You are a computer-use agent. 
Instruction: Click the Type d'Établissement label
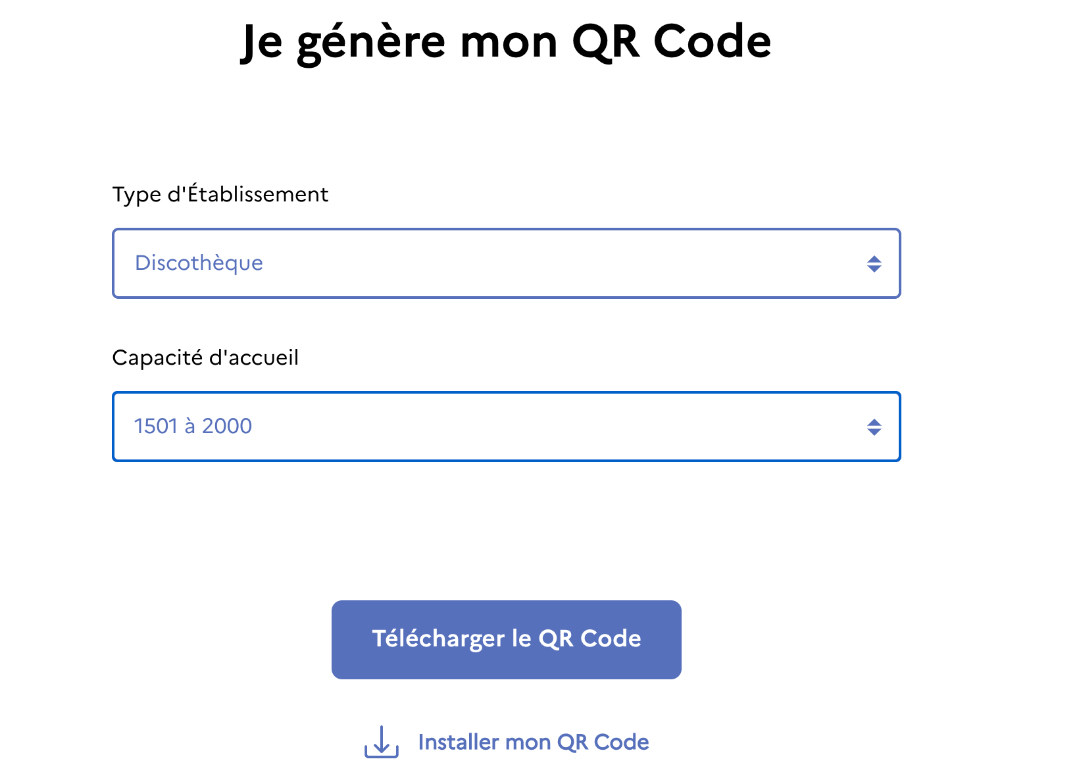(220, 194)
